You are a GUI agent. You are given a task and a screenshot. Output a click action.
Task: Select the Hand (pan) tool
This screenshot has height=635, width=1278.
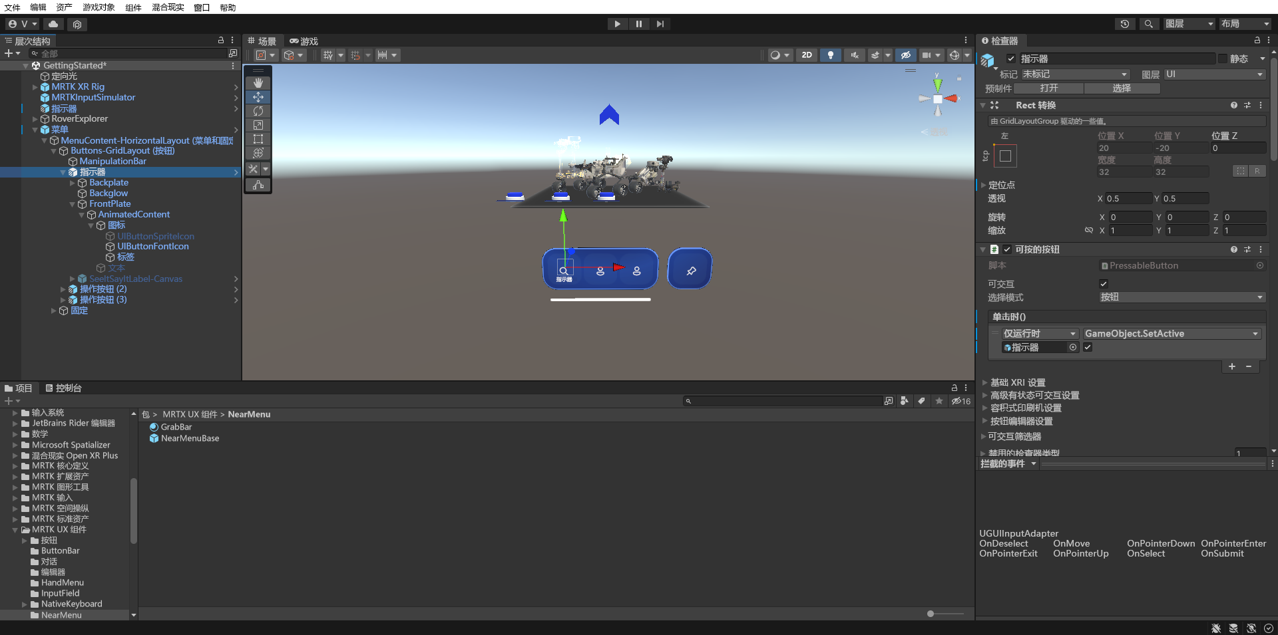pyautogui.click(x=258, y=82)
